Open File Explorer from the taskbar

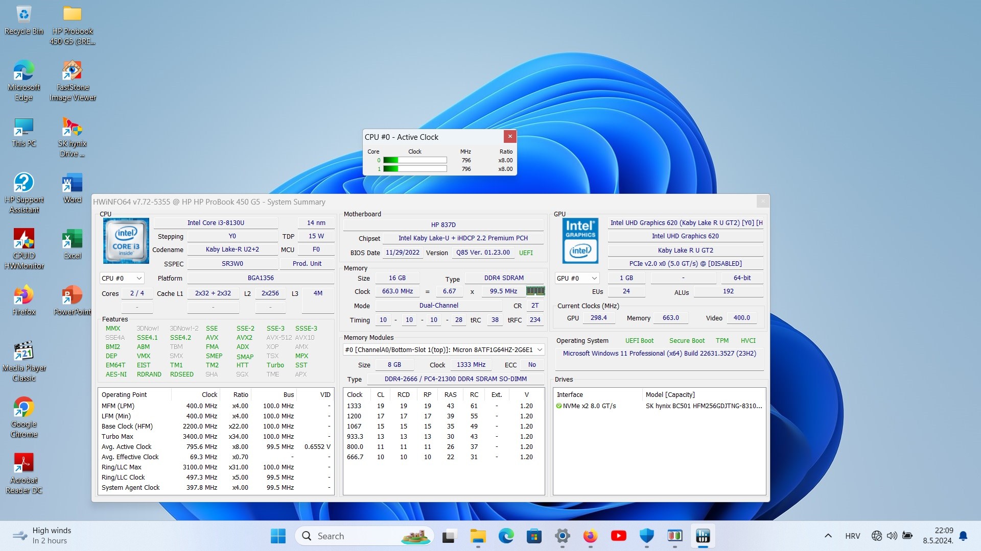[478, 536]
